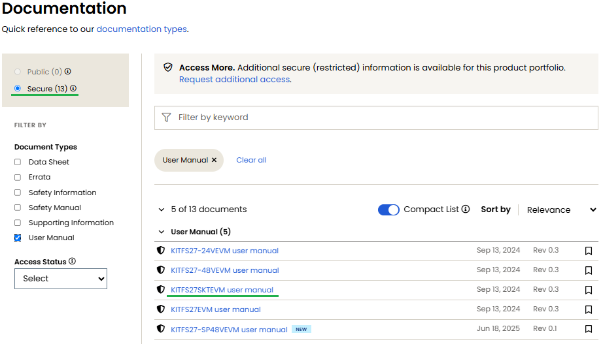This screenshot has height=344, width=603.
Task: Click info icon next to Access Status
Action: [73, 261]
